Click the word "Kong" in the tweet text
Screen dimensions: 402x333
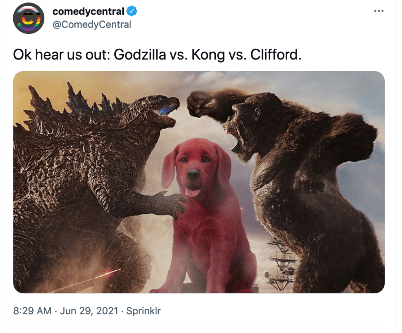coord(207,55)
